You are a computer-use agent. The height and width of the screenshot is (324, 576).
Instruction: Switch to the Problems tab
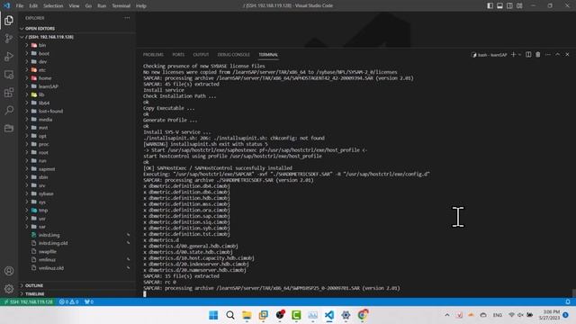pyautogui.click(x=153, y=54)
